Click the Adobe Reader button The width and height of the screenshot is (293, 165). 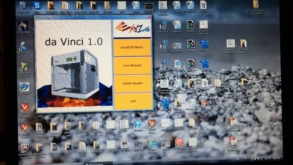[x=133, y=83]
